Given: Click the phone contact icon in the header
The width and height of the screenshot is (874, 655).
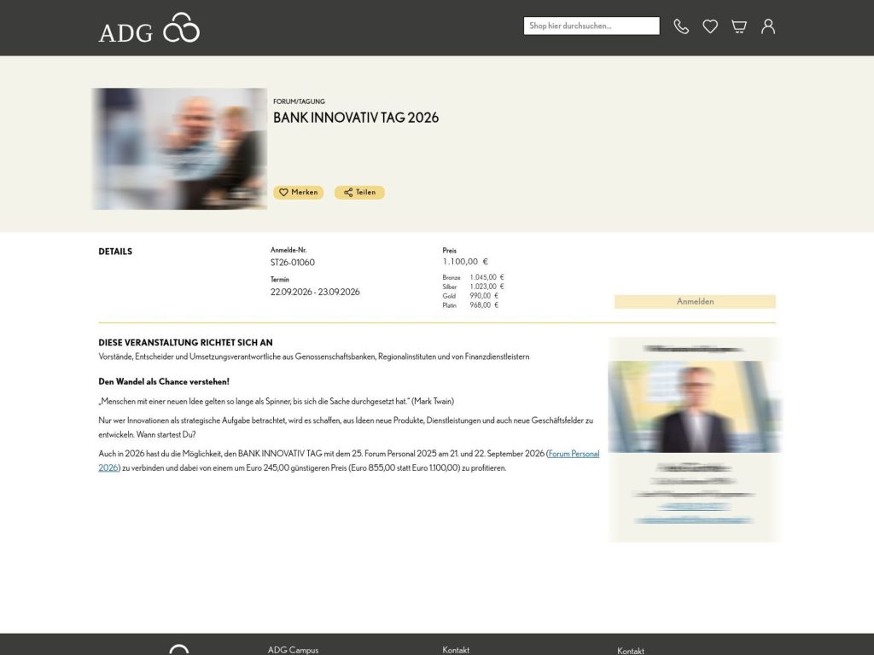Looking at the screenshot, I should point(680,26).
